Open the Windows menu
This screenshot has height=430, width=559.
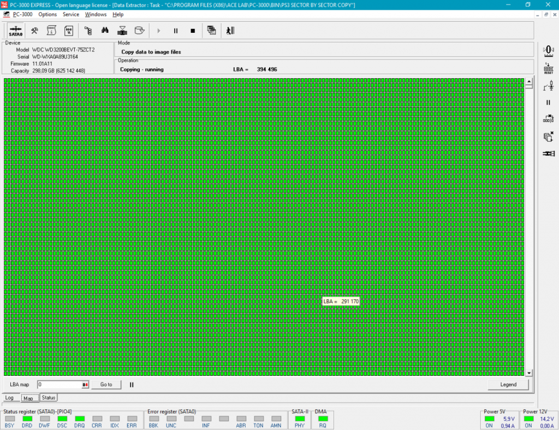pos(96,14)
